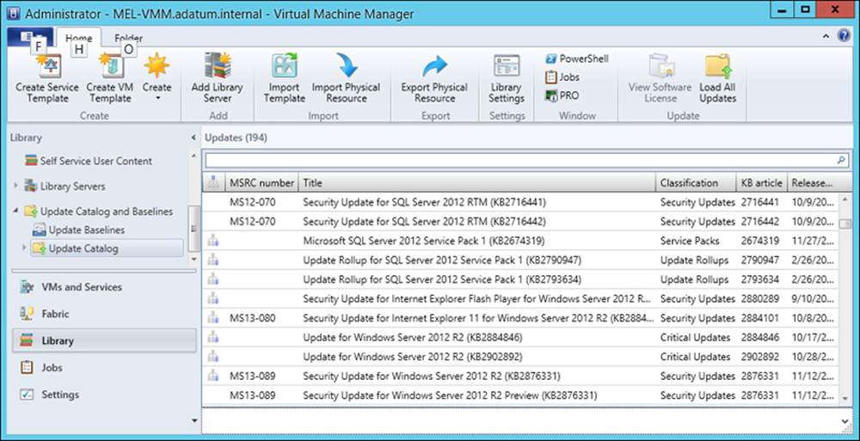Open the VMs and Services workspace
The width and height of the screenshot is (860, 441).
point(104,287)
